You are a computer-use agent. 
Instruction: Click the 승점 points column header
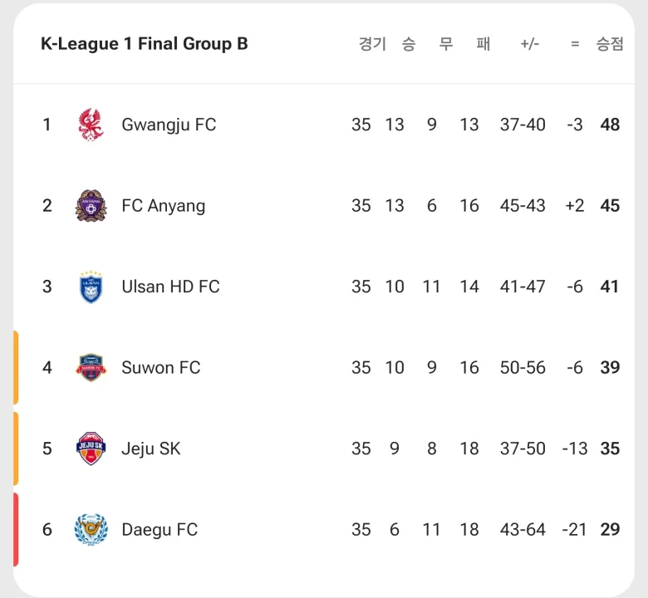(610, 44)
